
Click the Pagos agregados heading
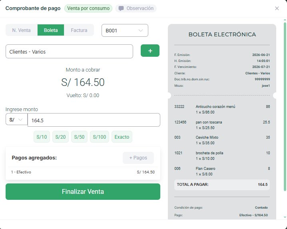point(34,158)
